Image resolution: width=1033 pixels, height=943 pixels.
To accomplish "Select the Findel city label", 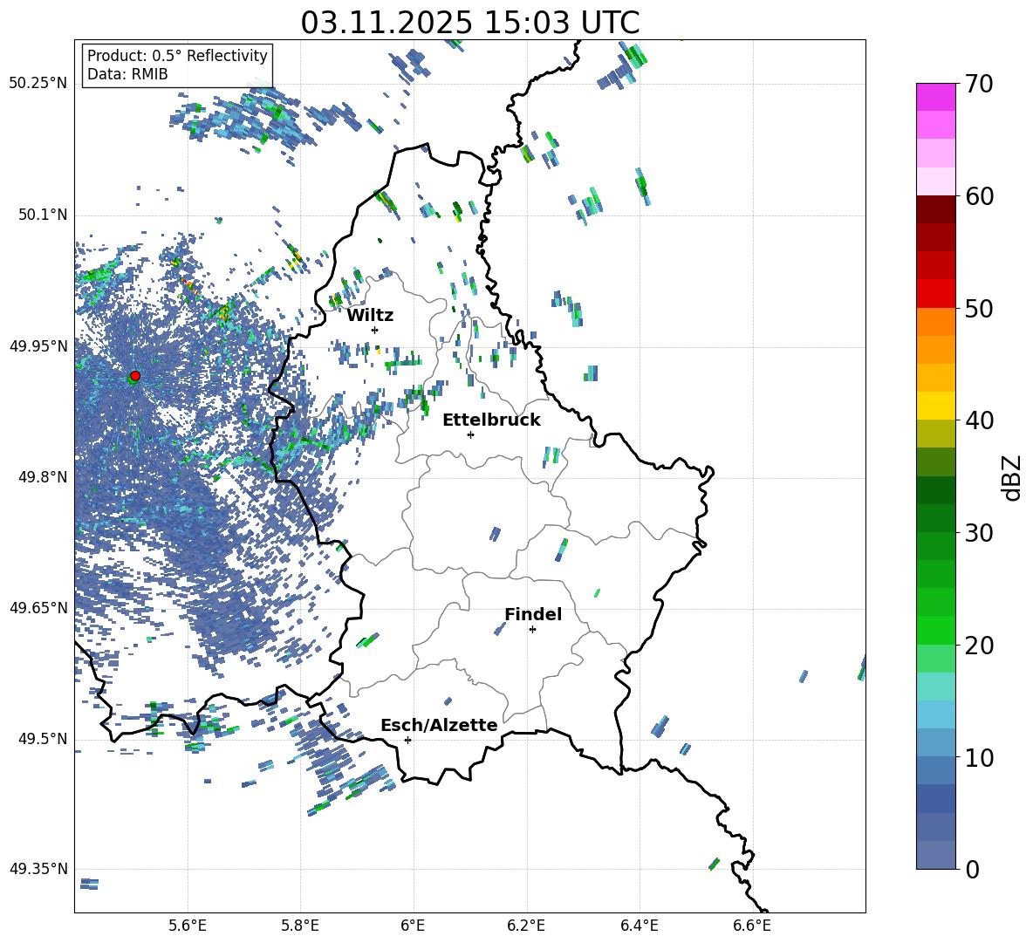I will tap(533, 615).
